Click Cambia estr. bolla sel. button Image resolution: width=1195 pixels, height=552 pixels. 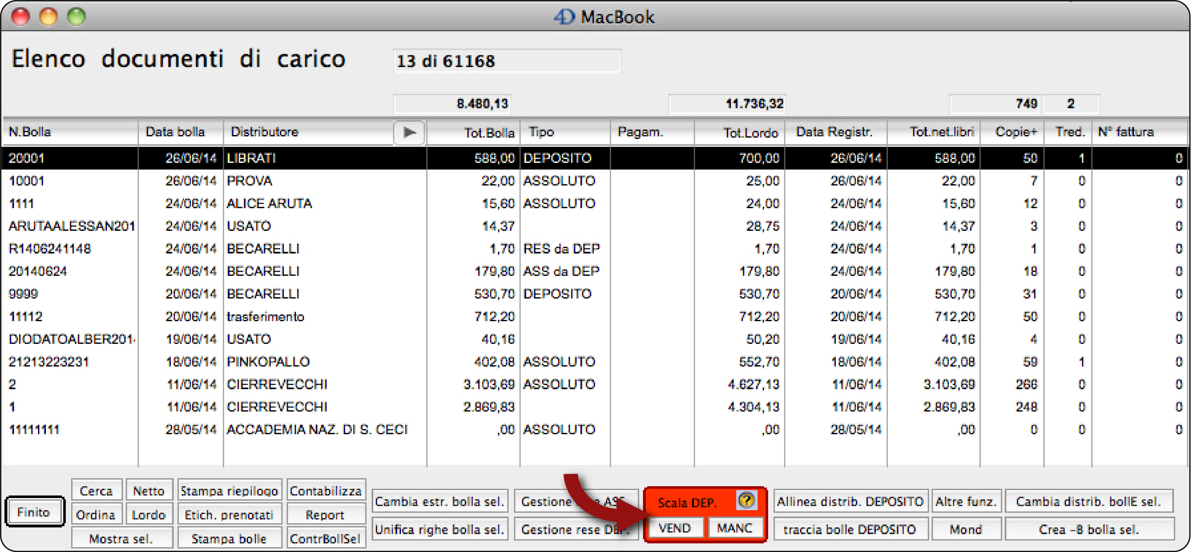coord(440,502)
